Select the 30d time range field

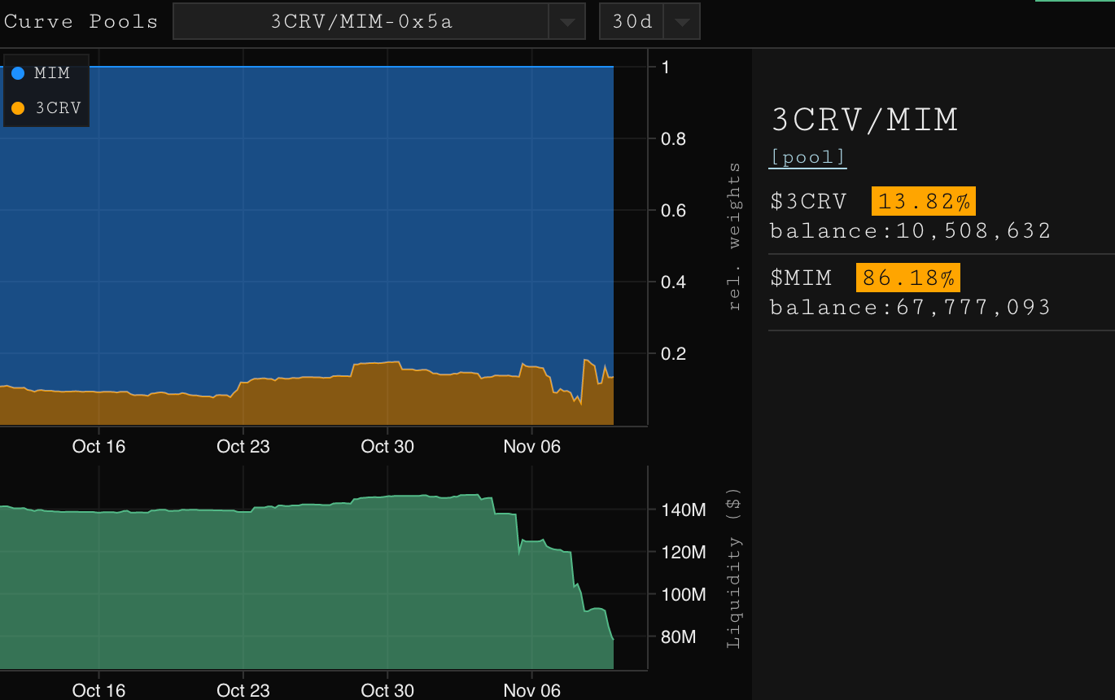[x=632, y=22]
